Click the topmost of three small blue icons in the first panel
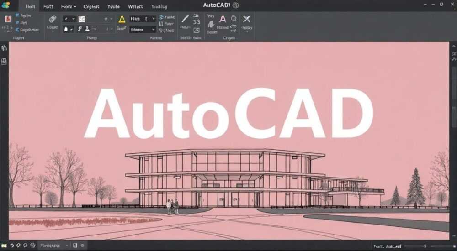The height and width of the screenshot is (251, 457). pyautogui.click(x=17, y=15)
